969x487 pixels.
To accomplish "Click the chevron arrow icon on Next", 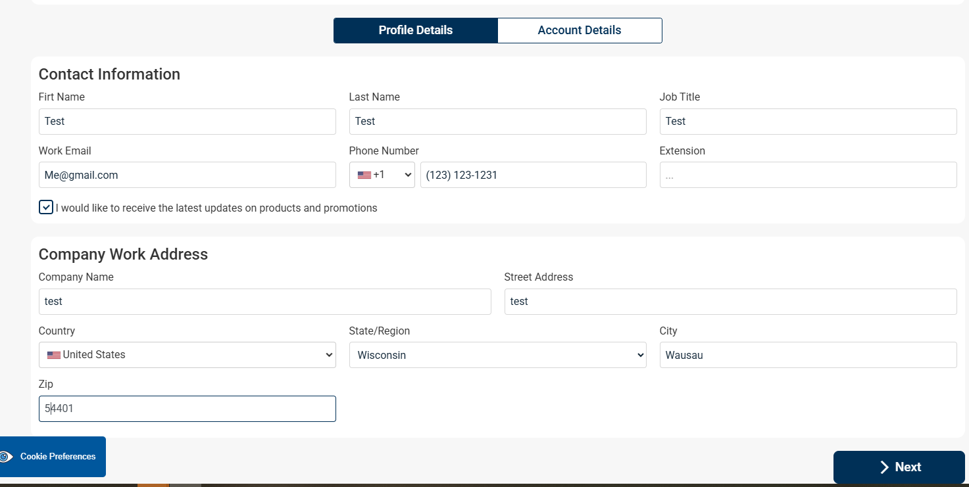I will click(x=884, y=467).
